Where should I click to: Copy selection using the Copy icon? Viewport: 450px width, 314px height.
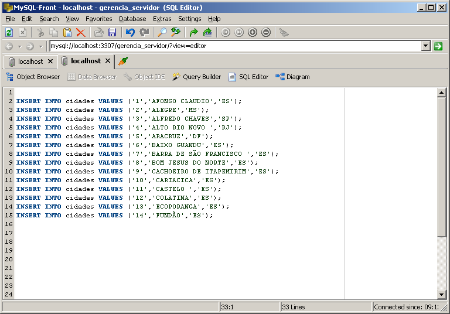54,32
